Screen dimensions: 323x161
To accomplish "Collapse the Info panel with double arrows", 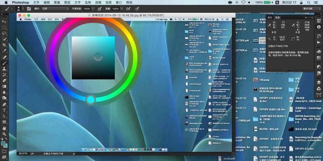I will 306,18.
